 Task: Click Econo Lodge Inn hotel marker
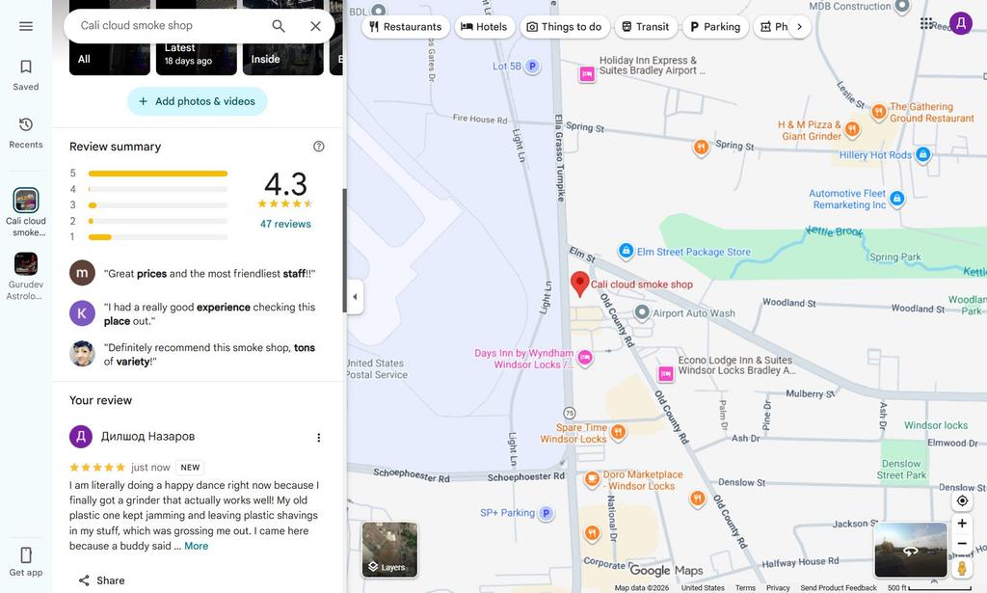(x=665, y=374)
